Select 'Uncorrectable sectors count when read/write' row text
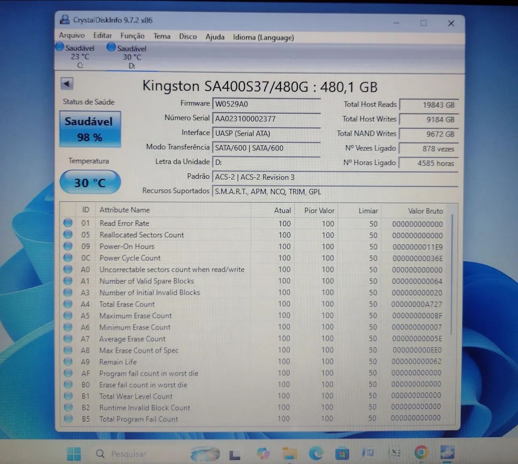 tap(172, 269)
